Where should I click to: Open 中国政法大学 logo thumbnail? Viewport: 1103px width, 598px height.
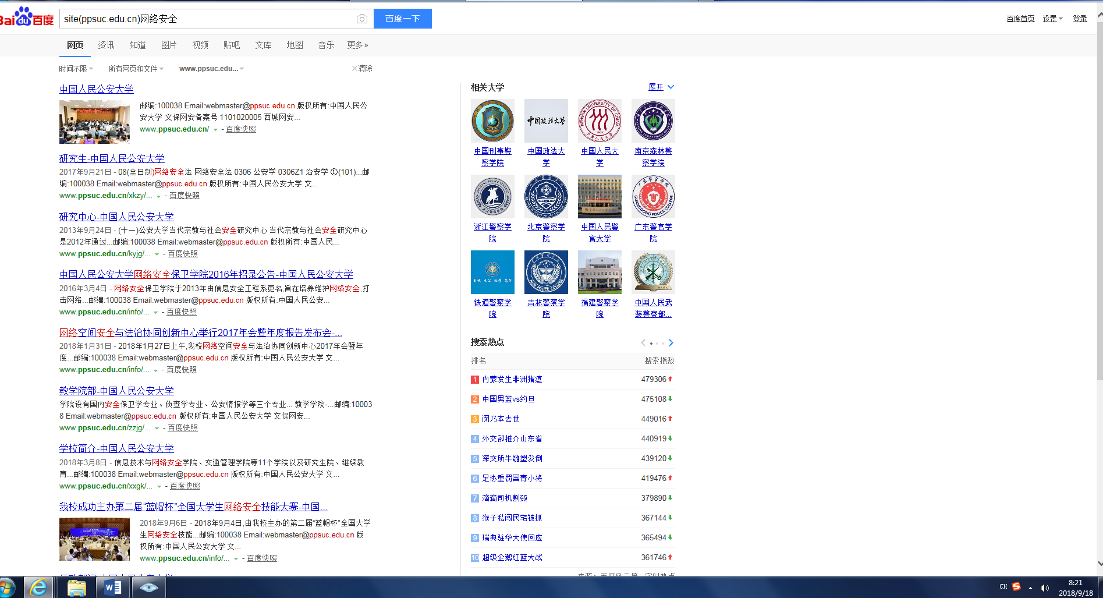546,121
